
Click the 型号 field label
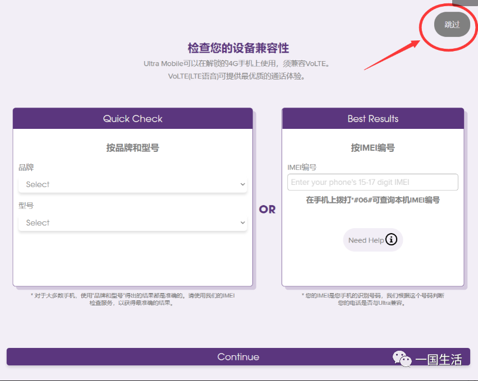26,206
